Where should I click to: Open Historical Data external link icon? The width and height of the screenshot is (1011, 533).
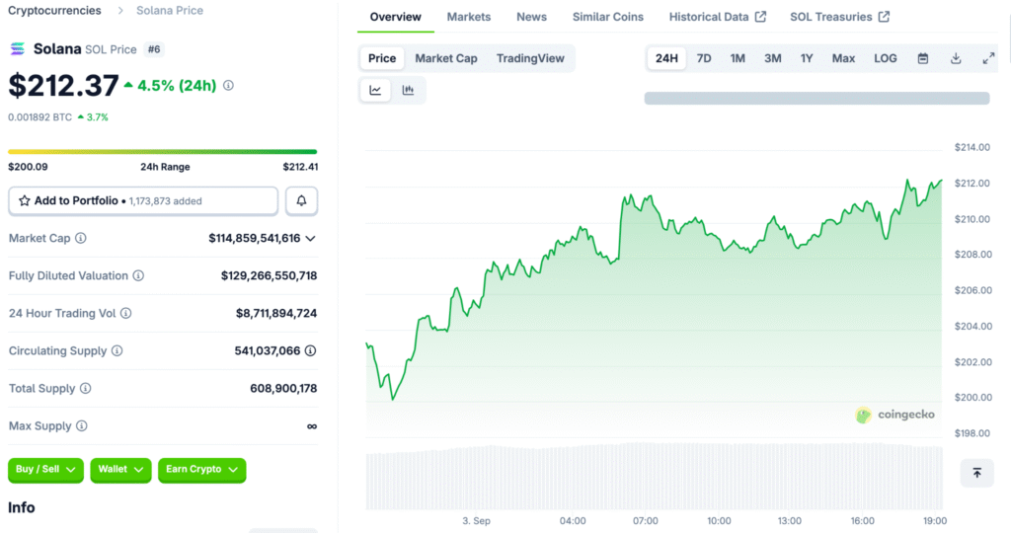(x=761, y=17)
